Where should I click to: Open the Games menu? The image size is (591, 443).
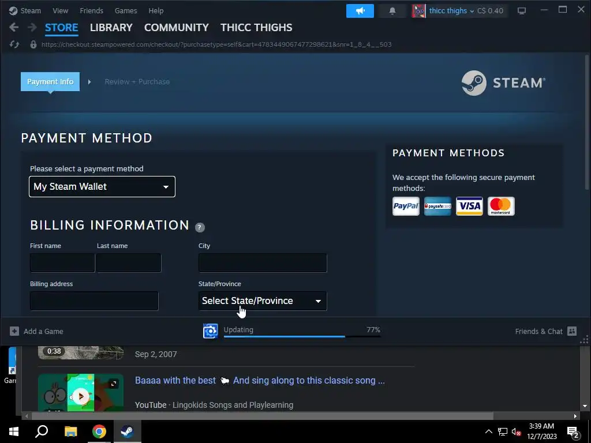click(x=126, y=11)
